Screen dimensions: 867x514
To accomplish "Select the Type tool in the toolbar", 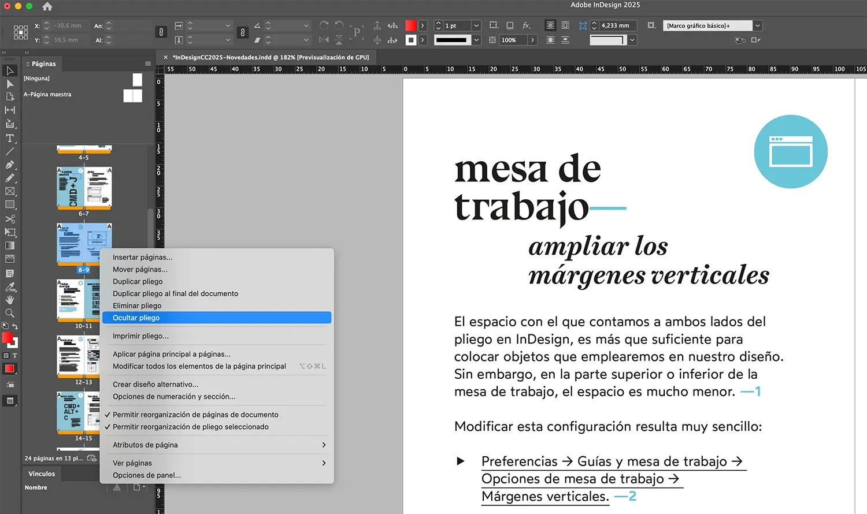I will (x=10, y=139).
